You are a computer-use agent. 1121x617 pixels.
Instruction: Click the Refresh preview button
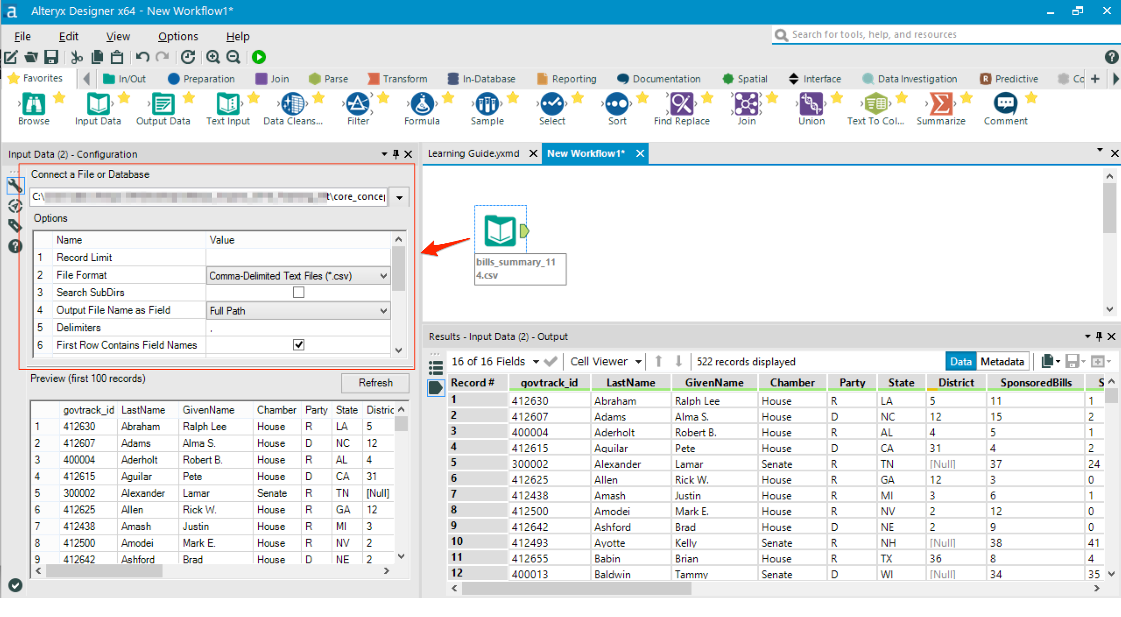click(x=375, y=383)
